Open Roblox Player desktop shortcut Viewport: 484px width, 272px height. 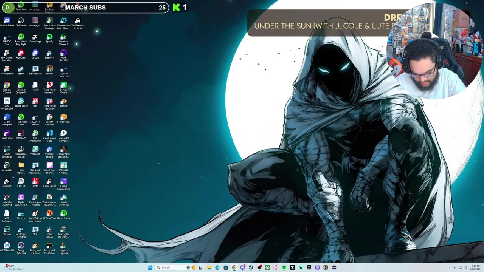(7, 22)
